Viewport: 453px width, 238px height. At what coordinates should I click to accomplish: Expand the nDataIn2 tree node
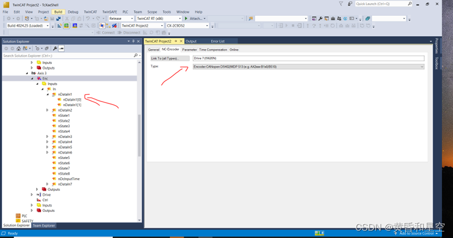tap(47, 110)
